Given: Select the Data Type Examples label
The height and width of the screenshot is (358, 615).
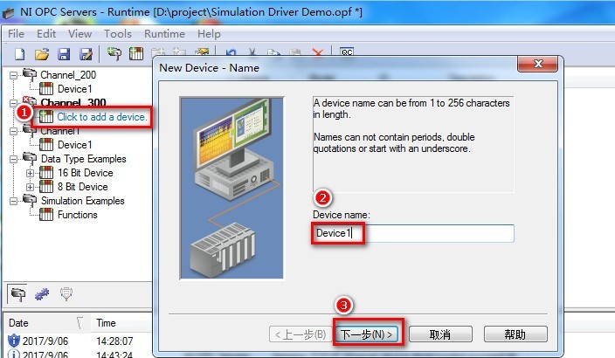Looking at the screenshot, I should (84, 159).
